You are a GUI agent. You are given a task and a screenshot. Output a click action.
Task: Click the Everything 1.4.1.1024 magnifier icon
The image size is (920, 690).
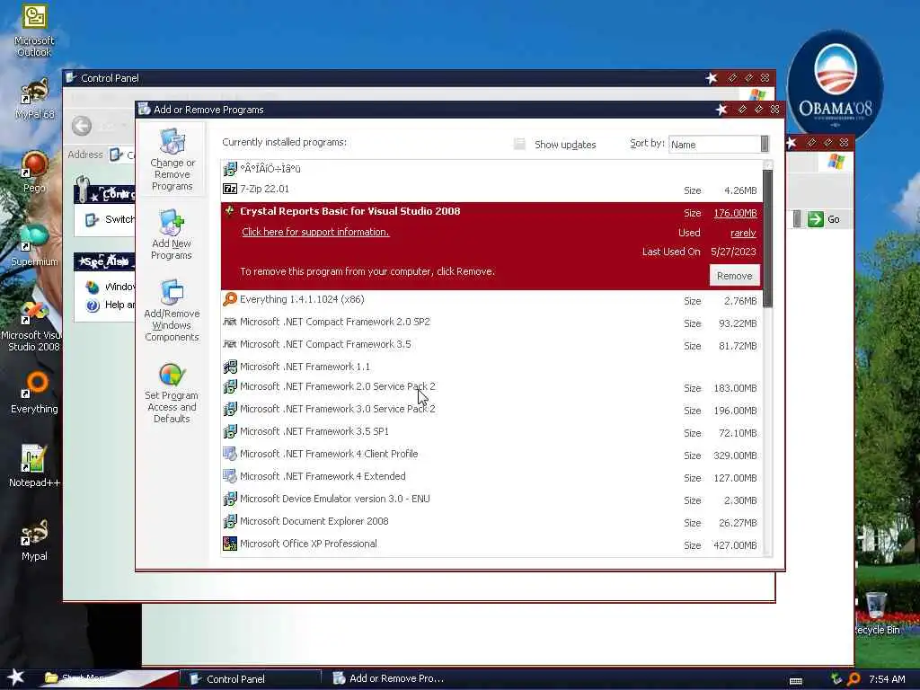point(230,299)
